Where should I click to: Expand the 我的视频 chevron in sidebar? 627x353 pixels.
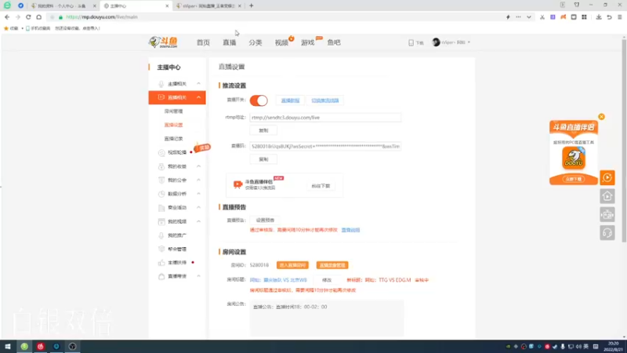[198, 221]
